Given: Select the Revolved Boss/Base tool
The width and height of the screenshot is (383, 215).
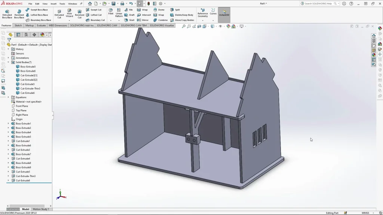Looking at the screenshot, I should point(19,13).
